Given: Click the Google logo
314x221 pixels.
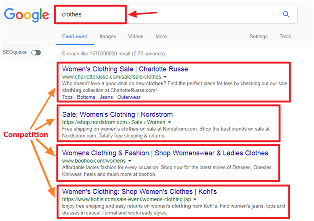Looking at the screenshot, I should [27, 15].
